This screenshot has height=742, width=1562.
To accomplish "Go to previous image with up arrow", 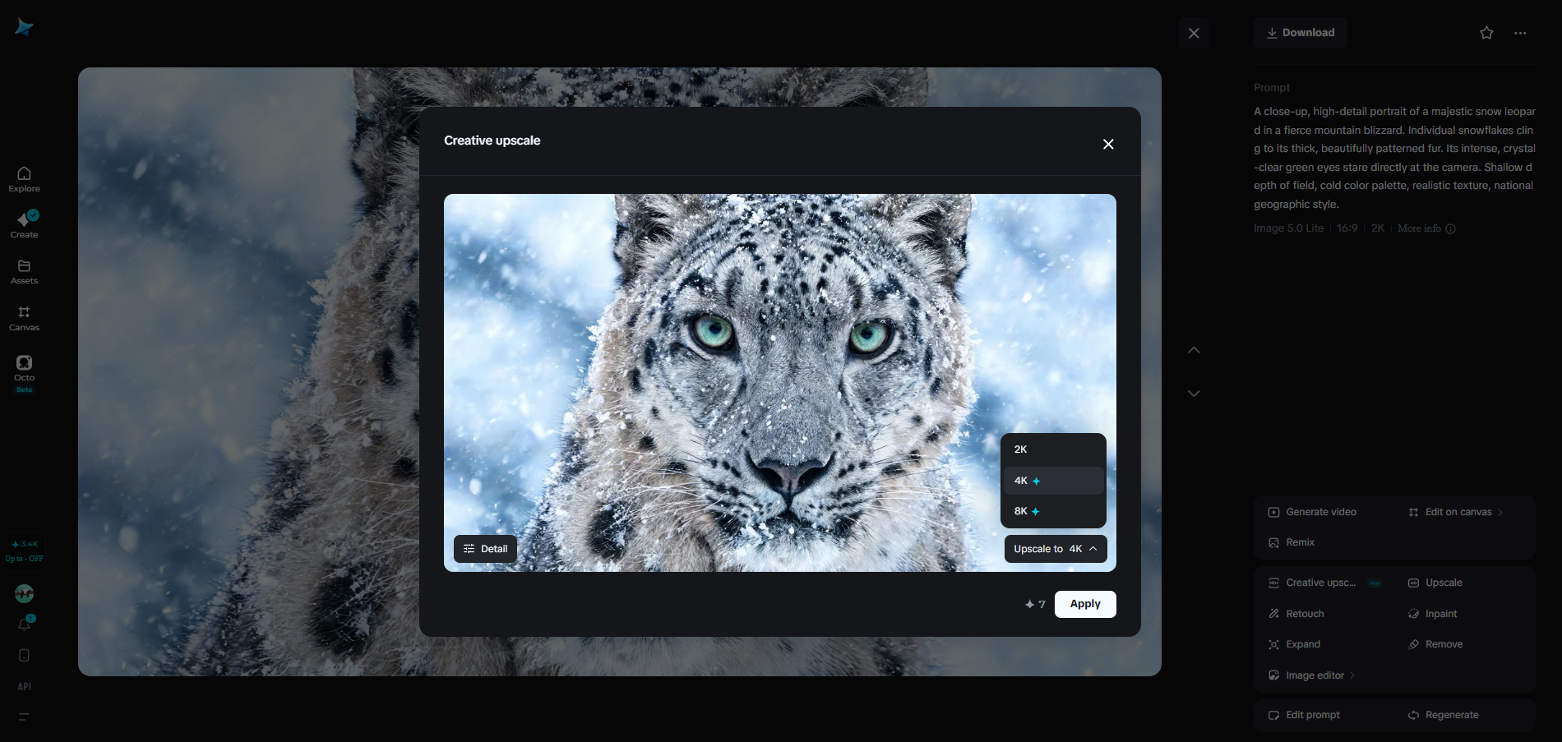I will 1194,350.
